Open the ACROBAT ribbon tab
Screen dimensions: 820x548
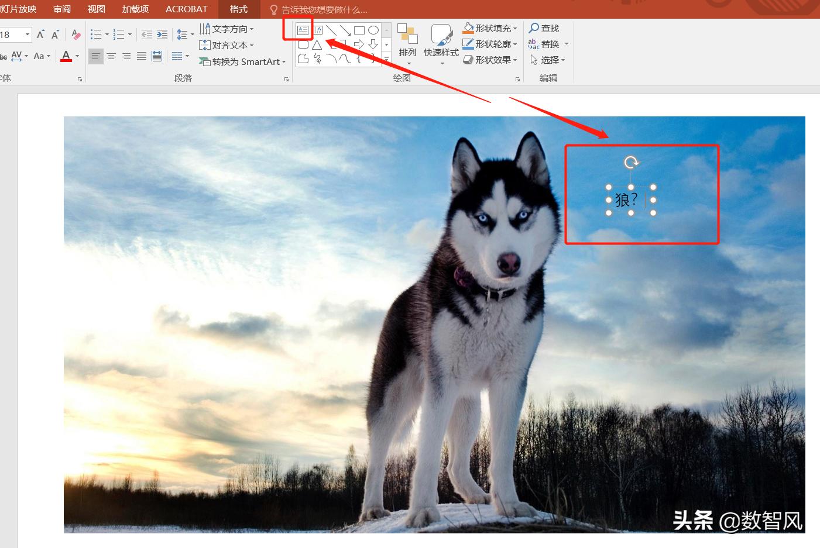[186, 9]
